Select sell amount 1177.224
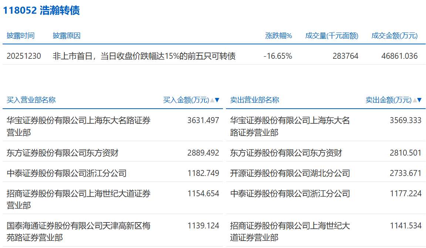This screenshot has width=426, height=248. (x=406, y=193)
